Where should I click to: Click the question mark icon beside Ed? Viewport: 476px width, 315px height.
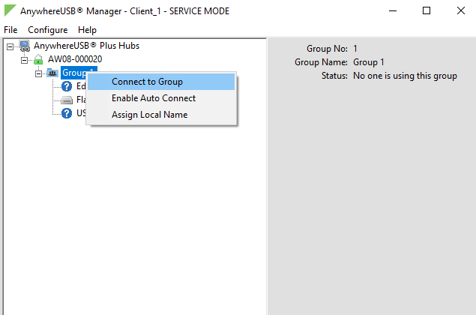click(67, 86)
